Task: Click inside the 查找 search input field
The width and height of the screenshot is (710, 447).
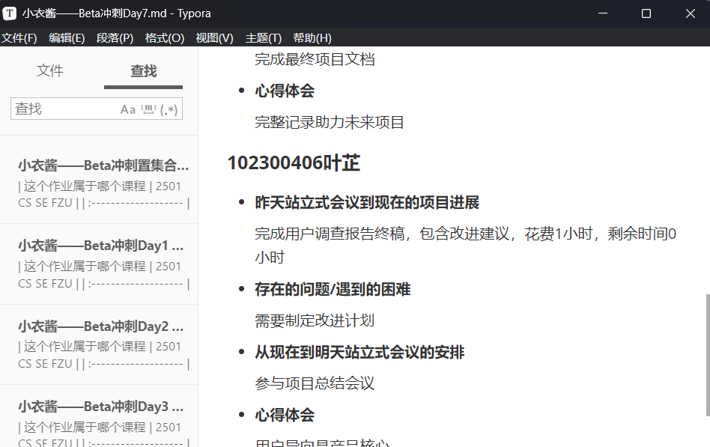Action: pos(60,109)
